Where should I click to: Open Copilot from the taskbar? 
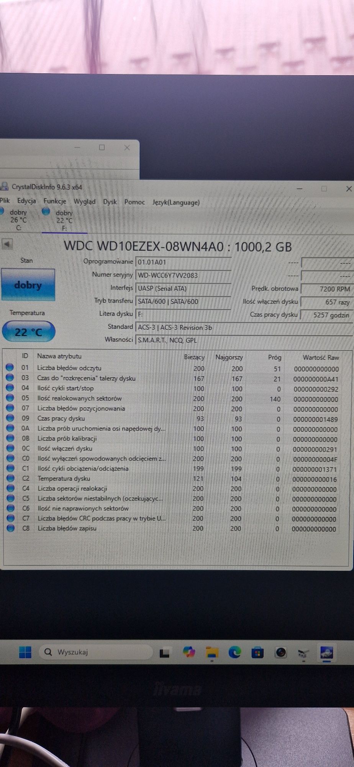coord(188,652)
